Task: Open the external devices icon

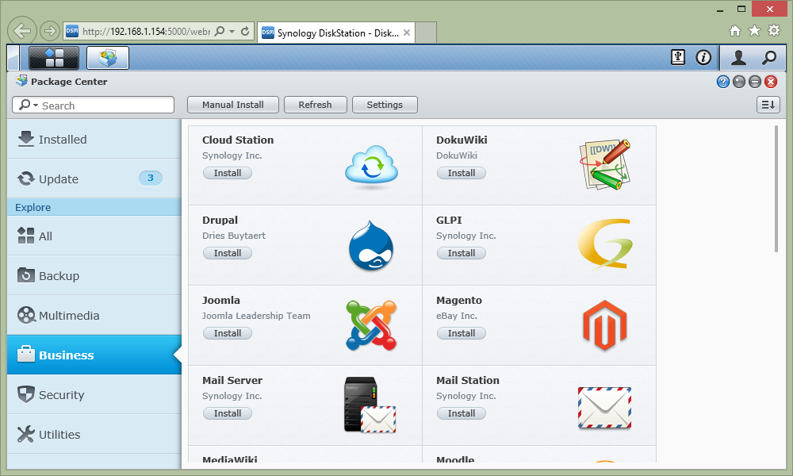Action: (x=678, y=58)
